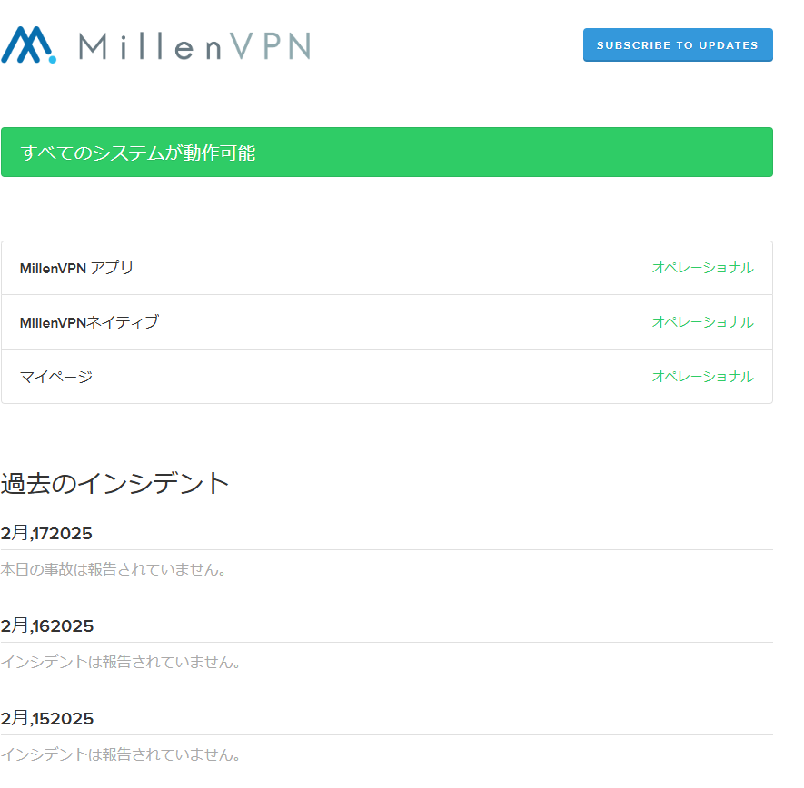
Task: Select the MillenVPNネイティブ component name
Action: 89,322
